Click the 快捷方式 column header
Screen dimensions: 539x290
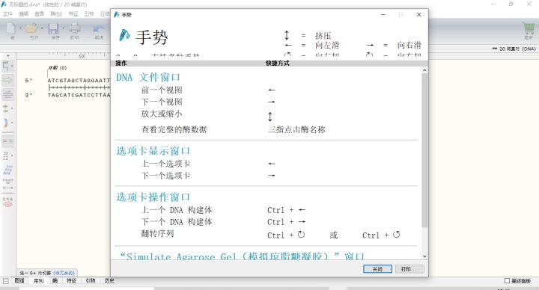click(278, 63)
